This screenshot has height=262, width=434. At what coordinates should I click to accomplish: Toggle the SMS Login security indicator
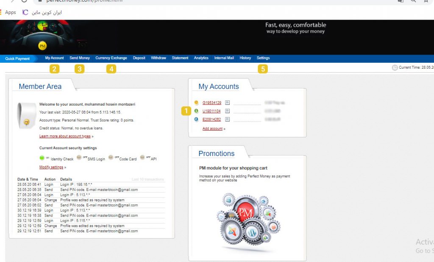[79, 157]
